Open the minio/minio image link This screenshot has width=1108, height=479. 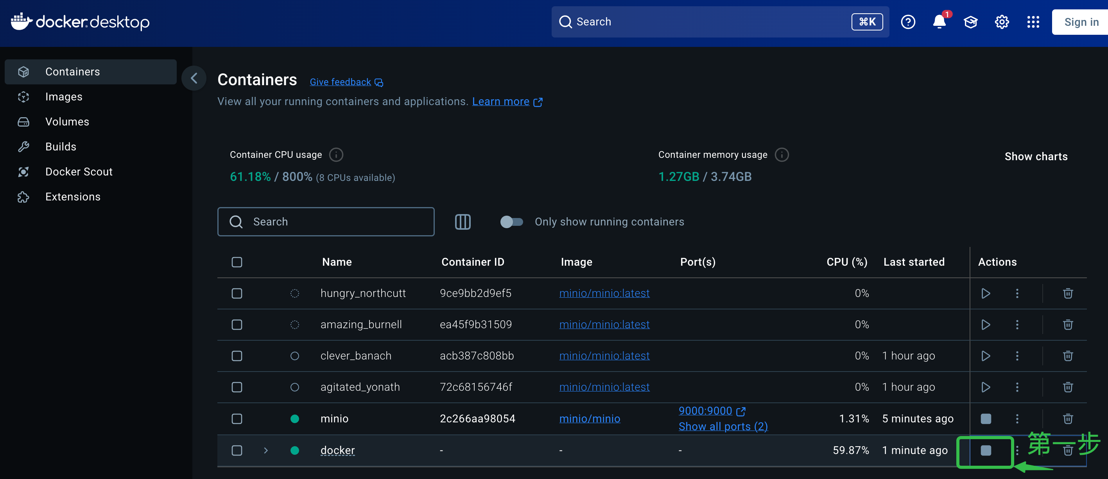(589, 419)
